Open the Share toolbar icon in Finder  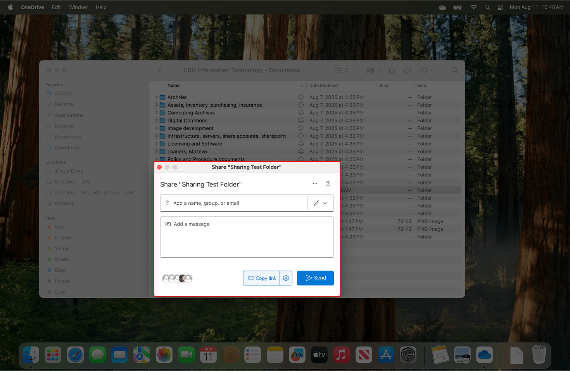[392, 70]
